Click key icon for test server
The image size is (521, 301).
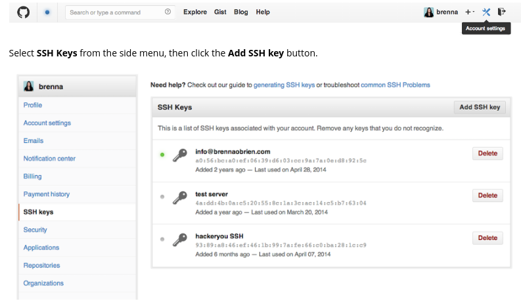(x=179, y=197)
